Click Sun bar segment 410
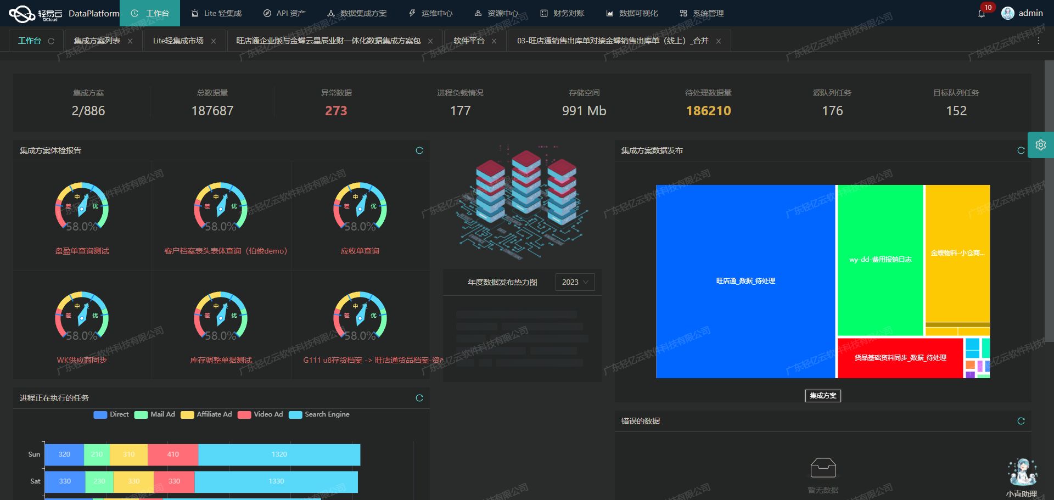The image size is (1054, 500). click(x=173, y=454)
